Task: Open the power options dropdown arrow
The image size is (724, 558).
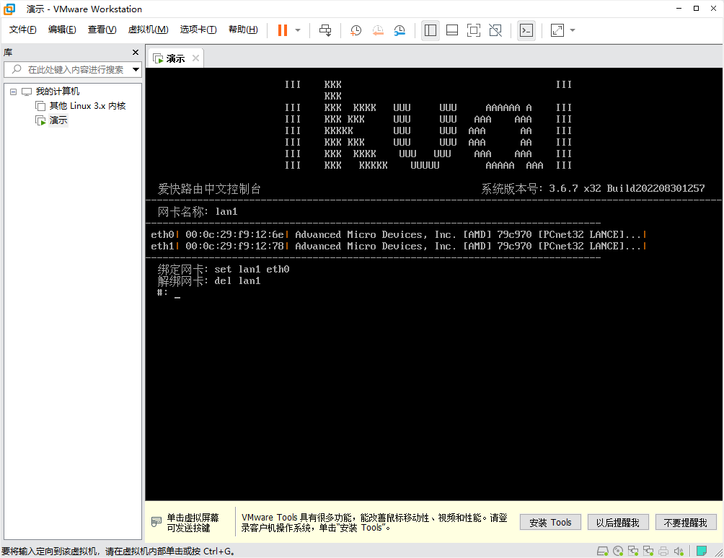Action: point(298,30)
